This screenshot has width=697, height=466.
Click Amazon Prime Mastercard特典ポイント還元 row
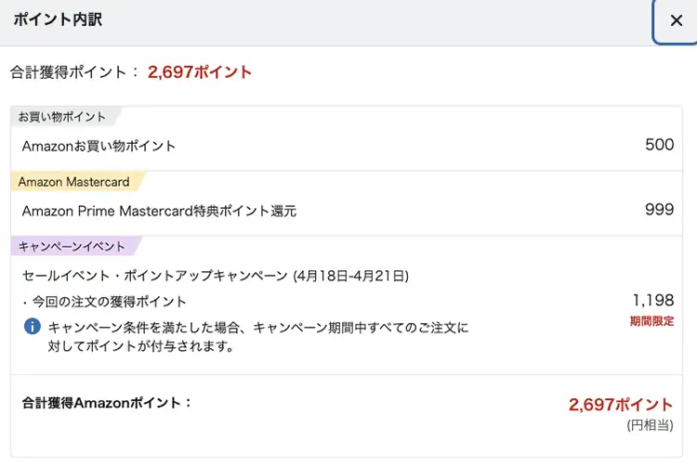click(x=159, y=211)
